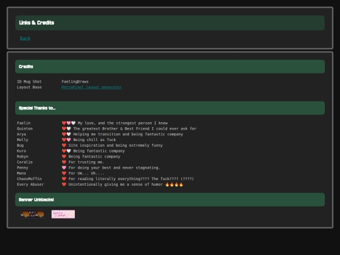Click the red heart in Bug's row
The image size is (340, 255).
click(64, 145)
